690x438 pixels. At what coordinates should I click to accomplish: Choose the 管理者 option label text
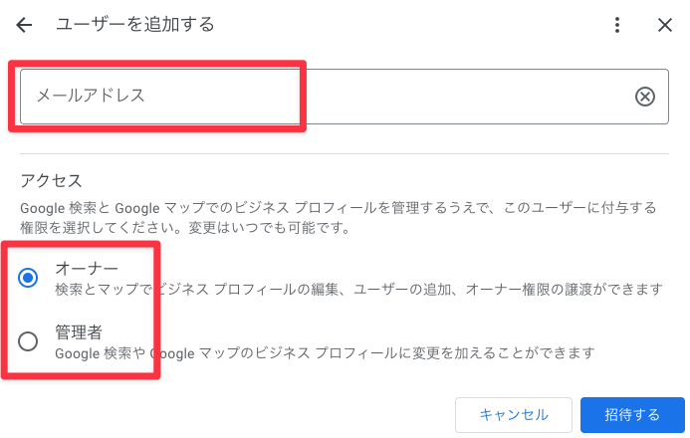[x=79, y=332]
